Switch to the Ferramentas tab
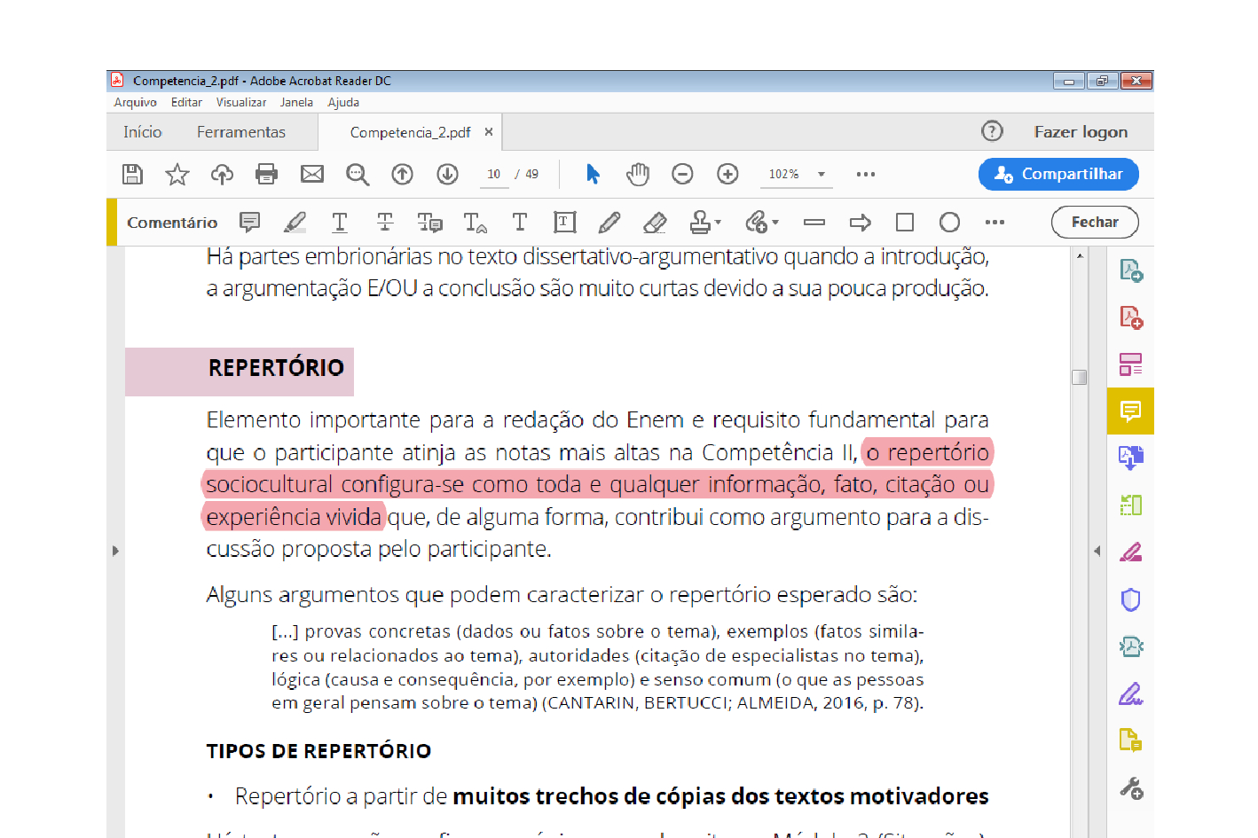Image resolution: width=1258 pixels, height=838 pixels. pyautogui.click(x=241, y=132)
